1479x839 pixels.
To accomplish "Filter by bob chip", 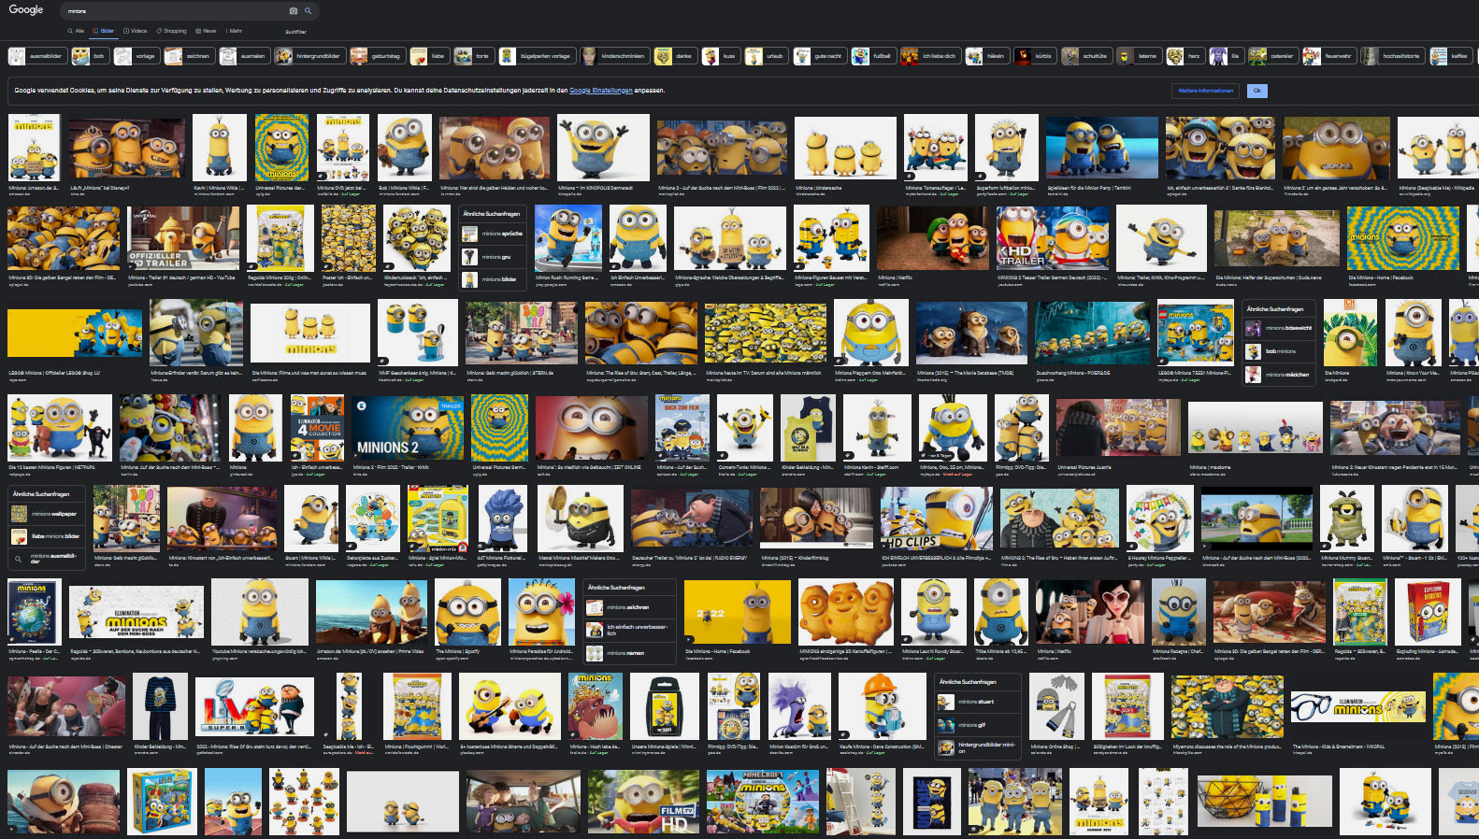I will [x=91, y=56].
